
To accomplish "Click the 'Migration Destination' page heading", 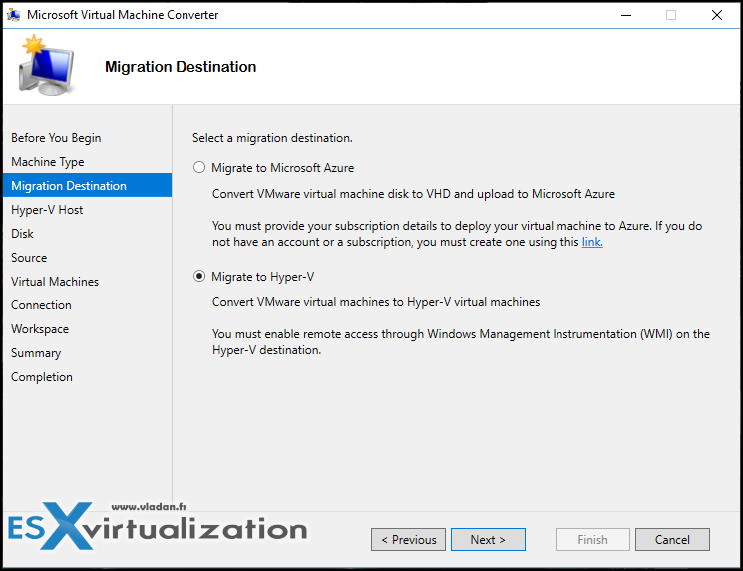I will point(181,67).
